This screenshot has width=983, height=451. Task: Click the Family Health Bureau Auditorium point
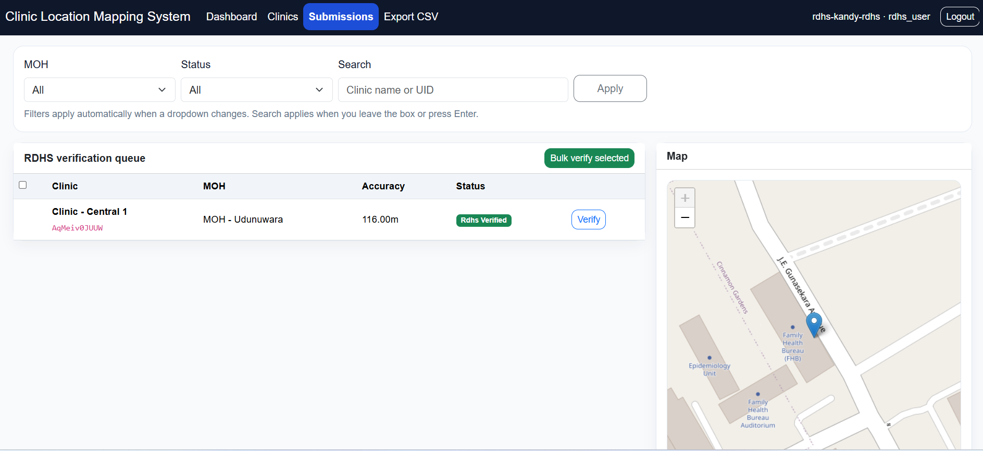[758, 394]
